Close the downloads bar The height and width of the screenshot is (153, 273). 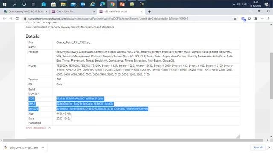[x=269, y=147]
